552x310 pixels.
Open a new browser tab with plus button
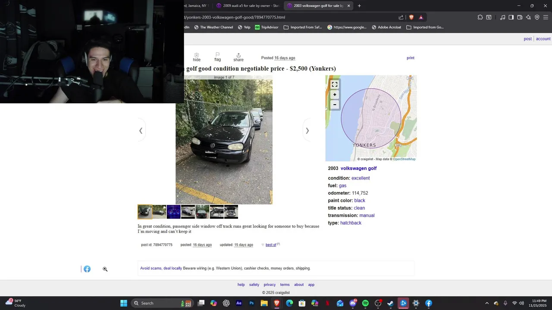coord(359,6)
